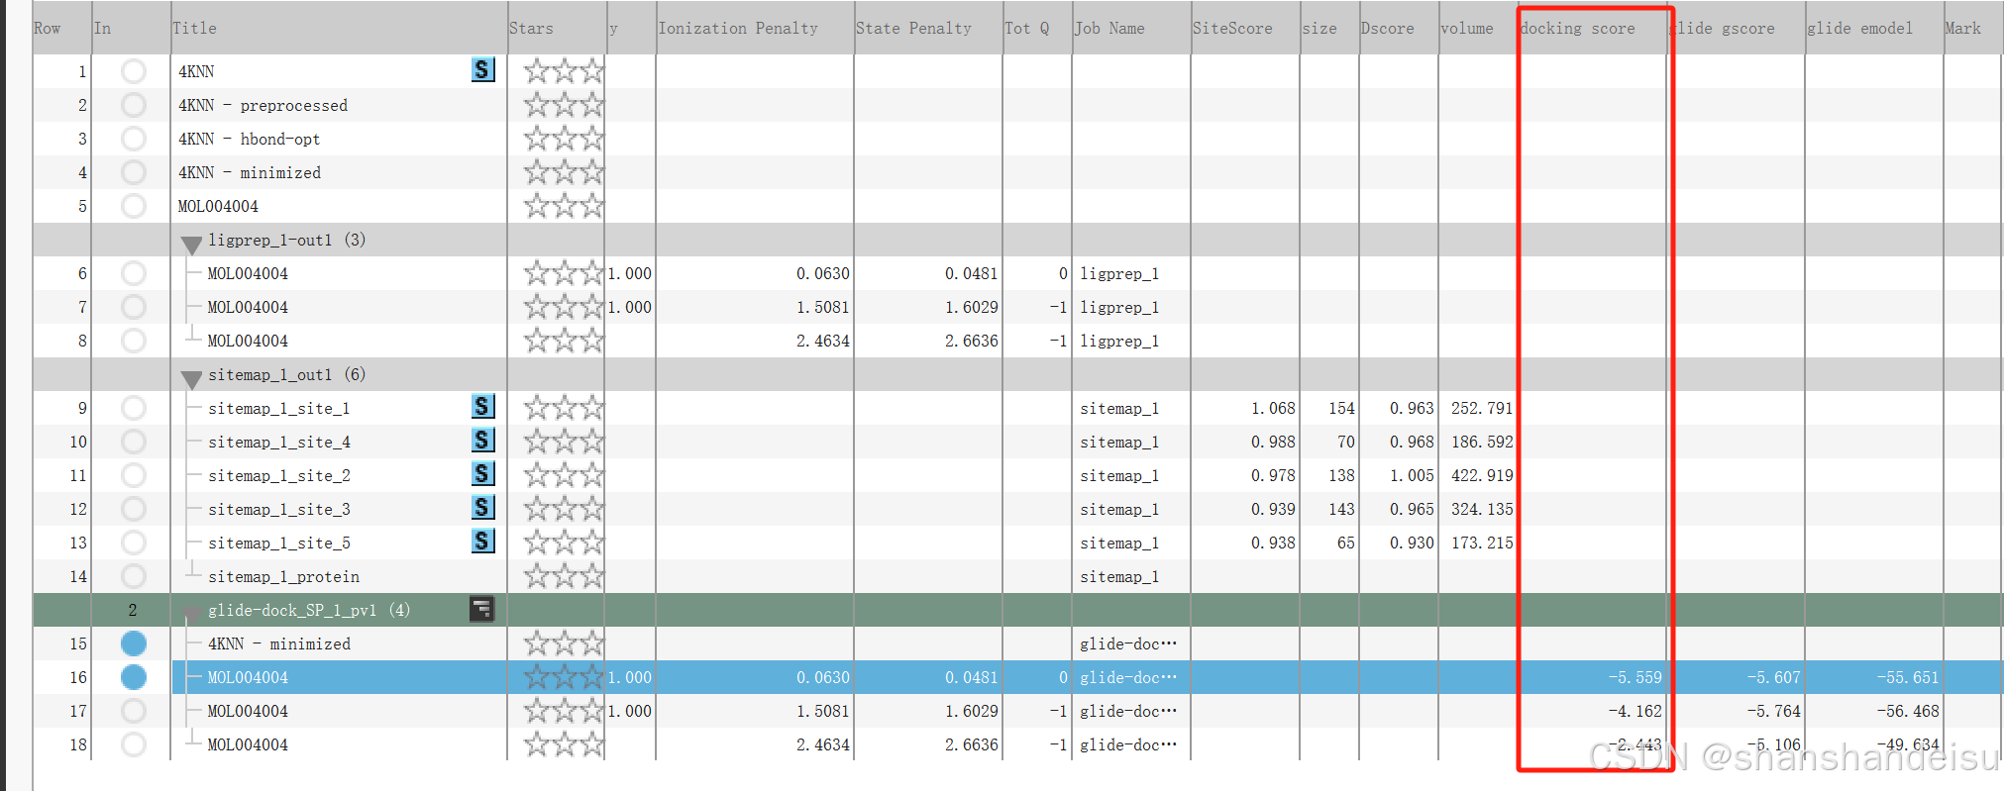
Task: Click the S icon beside sitemap_1_site_2
Action: [482, 474]
